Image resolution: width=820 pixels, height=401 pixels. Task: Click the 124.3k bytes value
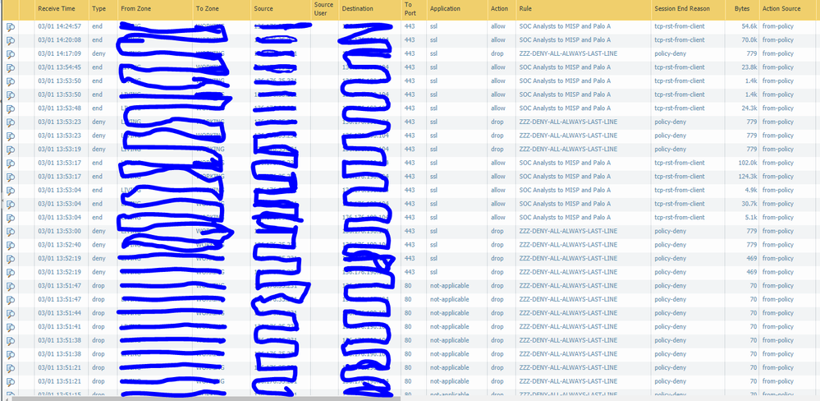(748, 176)
